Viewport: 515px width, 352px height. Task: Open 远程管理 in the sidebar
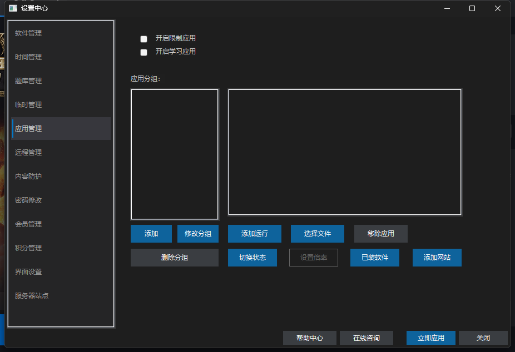(61, 152)
